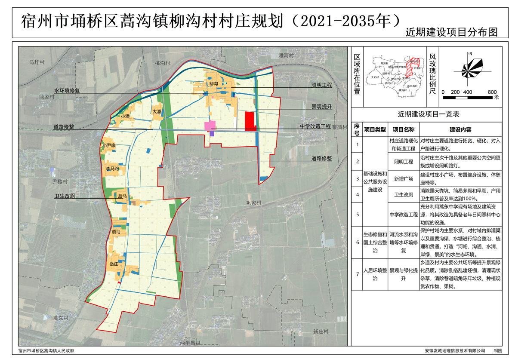Click the north arrow letter N

pos(471,53)
